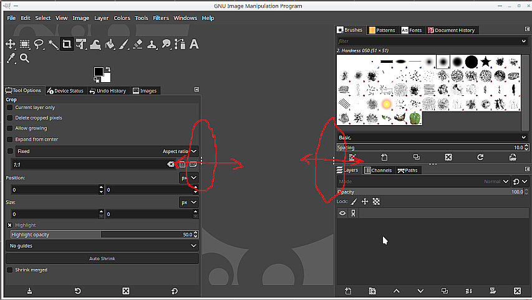Screen dimensions: 532x300
Task: Open the Basic brush tag dropdown
Action: tap(432, 138)
